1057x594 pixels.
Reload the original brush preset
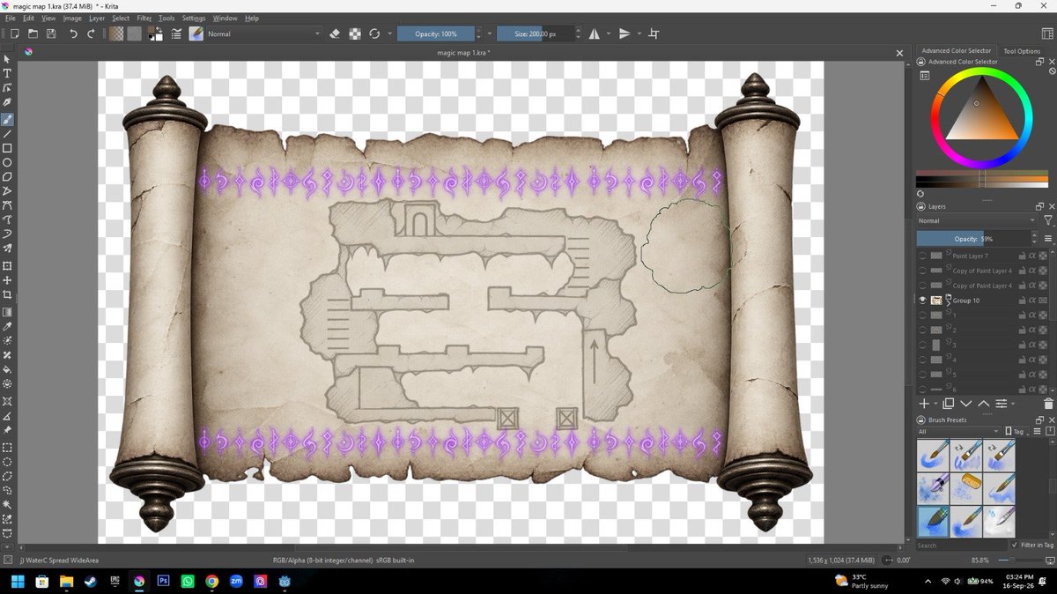(x=374, y=33)
